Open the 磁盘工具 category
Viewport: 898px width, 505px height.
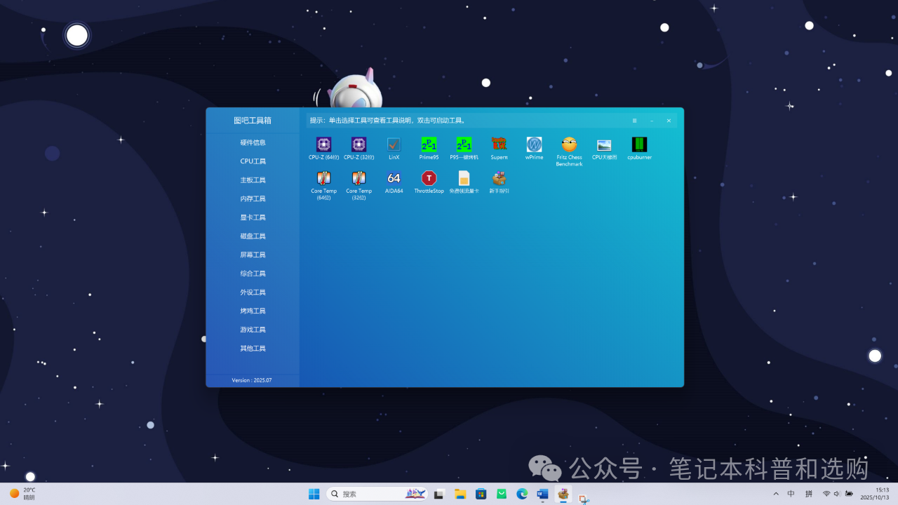pyautogui.click(x=253, y=236)
